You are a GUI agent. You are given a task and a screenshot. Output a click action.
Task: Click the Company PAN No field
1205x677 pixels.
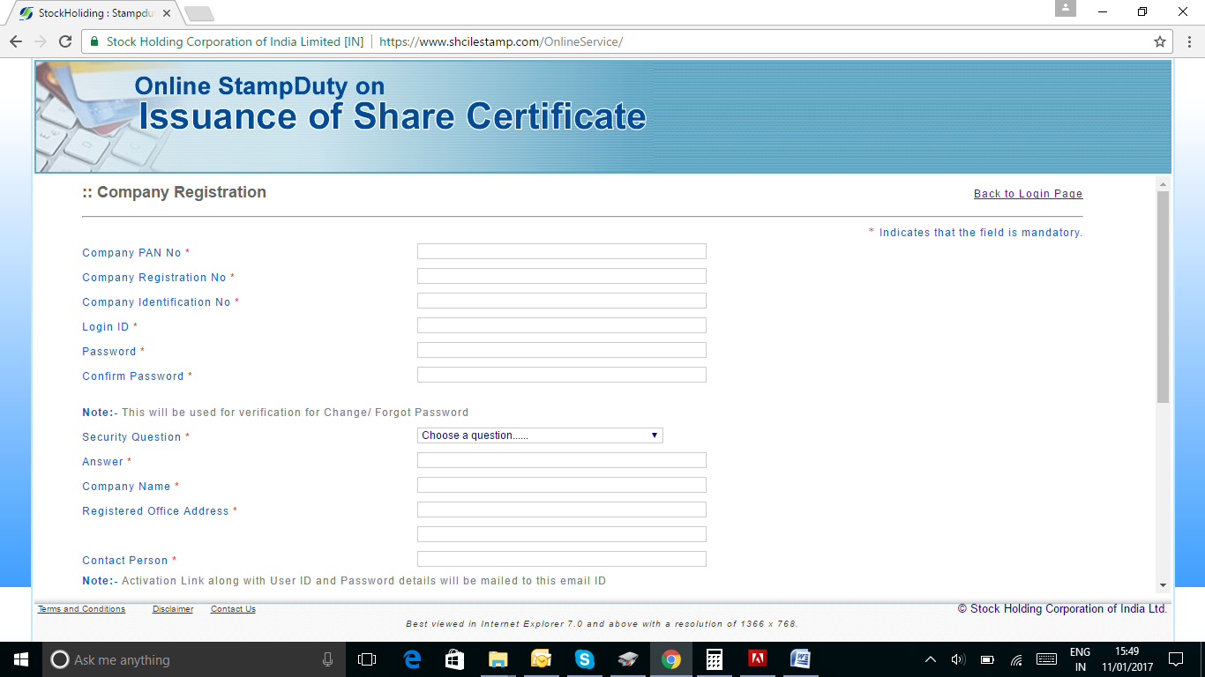(x=561, y=251)
